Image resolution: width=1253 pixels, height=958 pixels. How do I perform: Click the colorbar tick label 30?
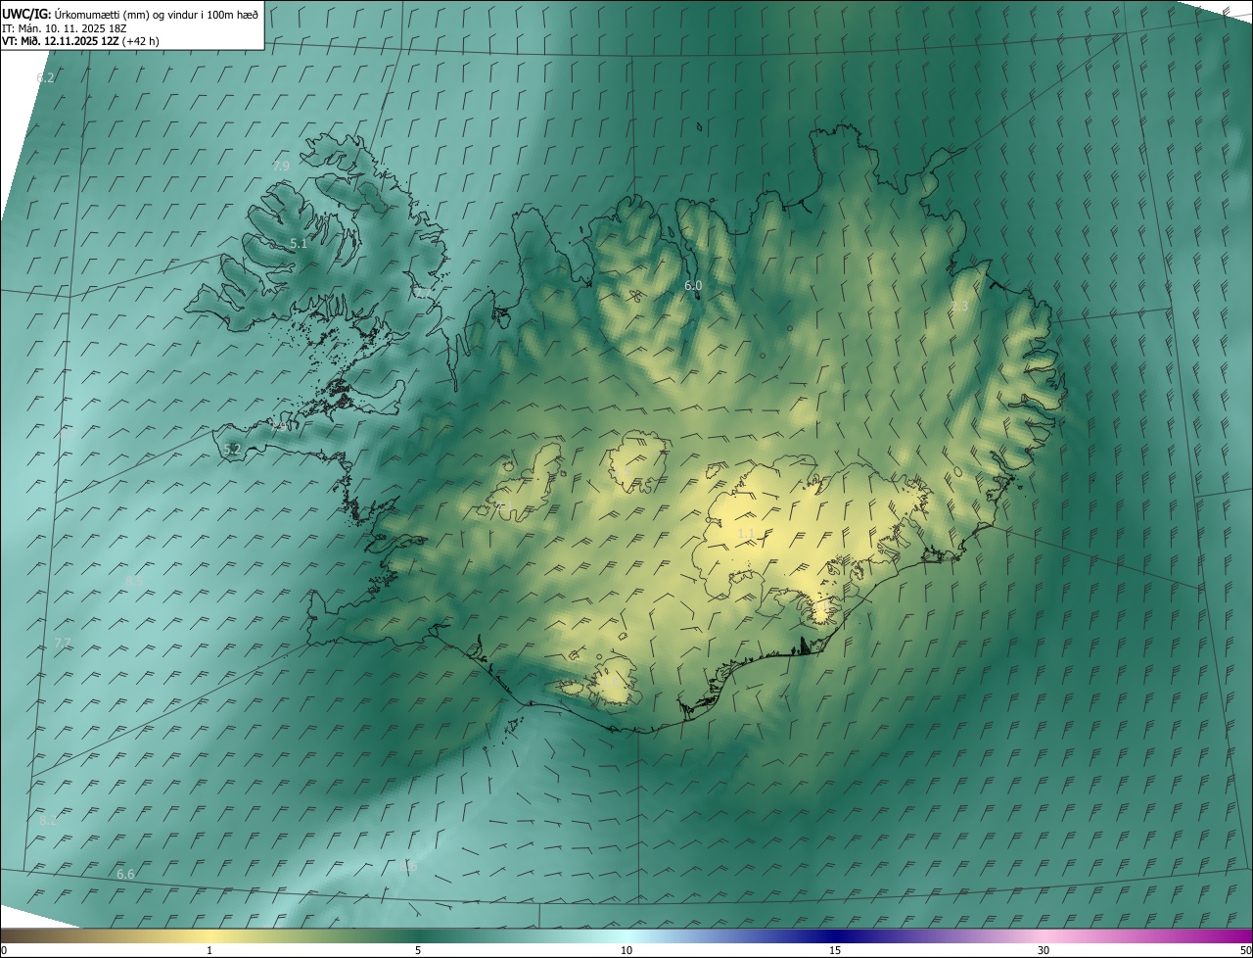tap(1044, 950)
